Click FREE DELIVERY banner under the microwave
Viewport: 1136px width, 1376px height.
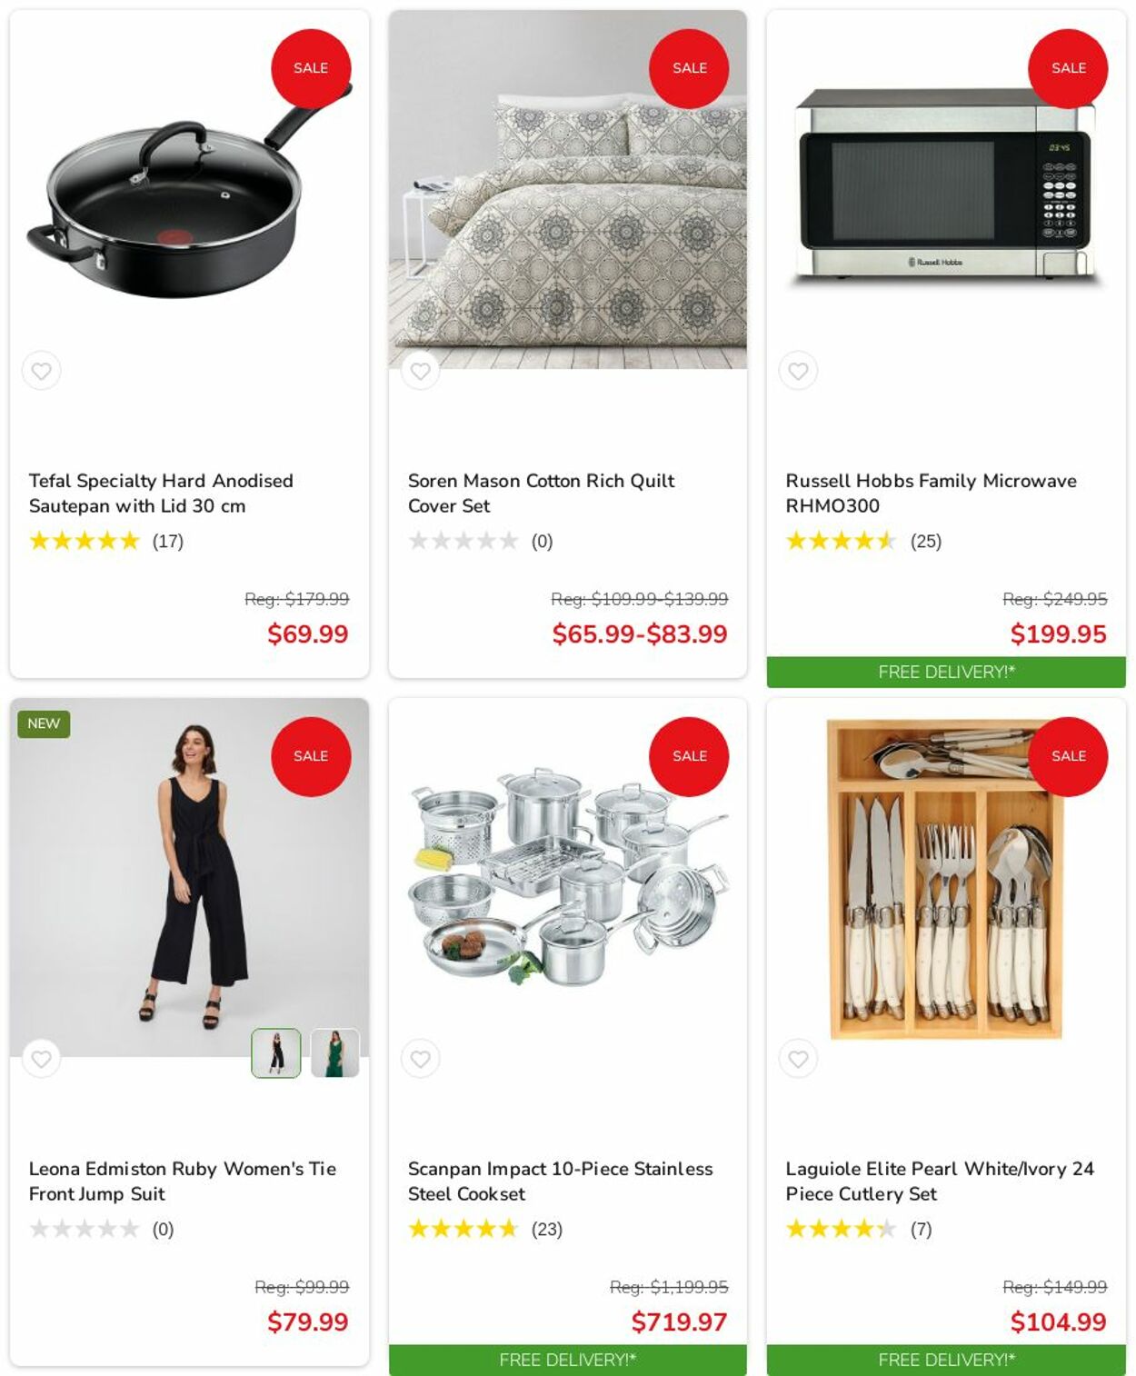pos(946,672)
